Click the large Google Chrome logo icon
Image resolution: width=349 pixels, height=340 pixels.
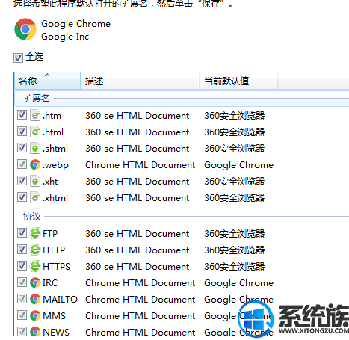(25, 29)
